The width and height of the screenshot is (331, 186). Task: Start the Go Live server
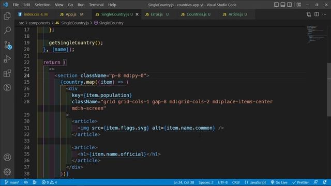(x=279, y=182)
